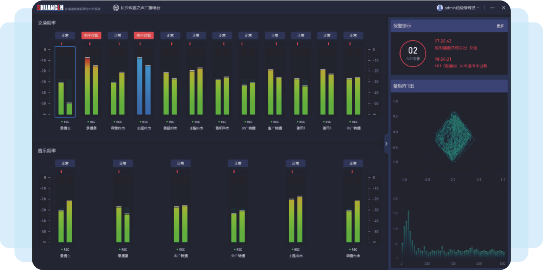
Task: Click the admin user avatar icon
Action: [440, 8]
